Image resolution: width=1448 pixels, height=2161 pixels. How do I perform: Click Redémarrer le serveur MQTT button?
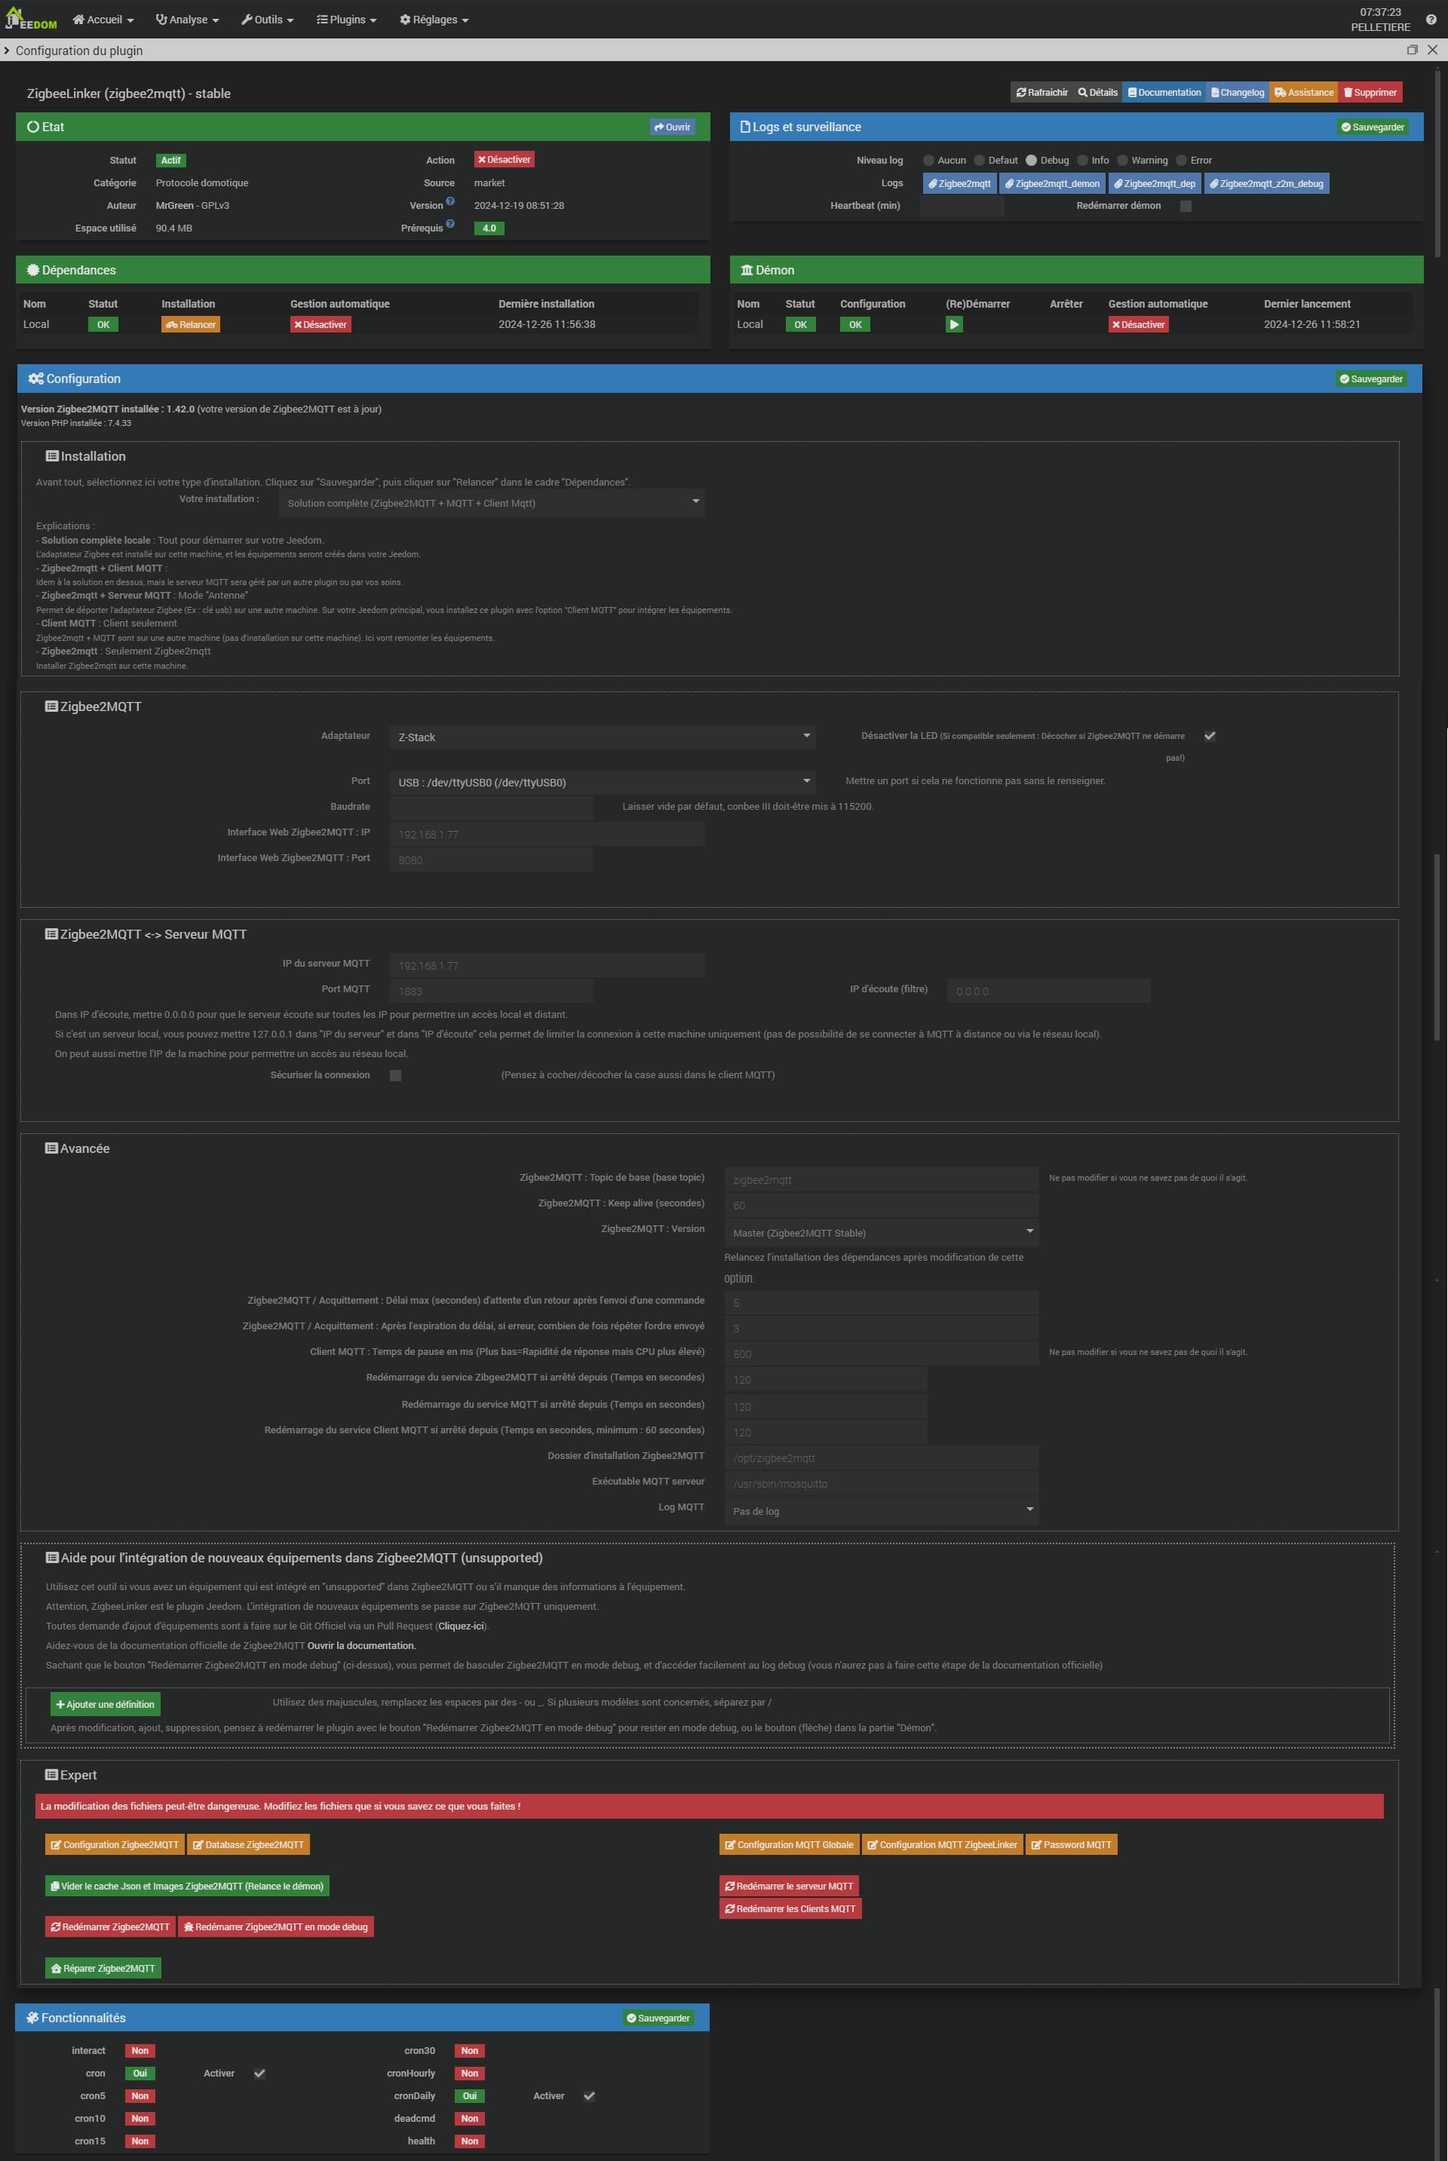789,1886
